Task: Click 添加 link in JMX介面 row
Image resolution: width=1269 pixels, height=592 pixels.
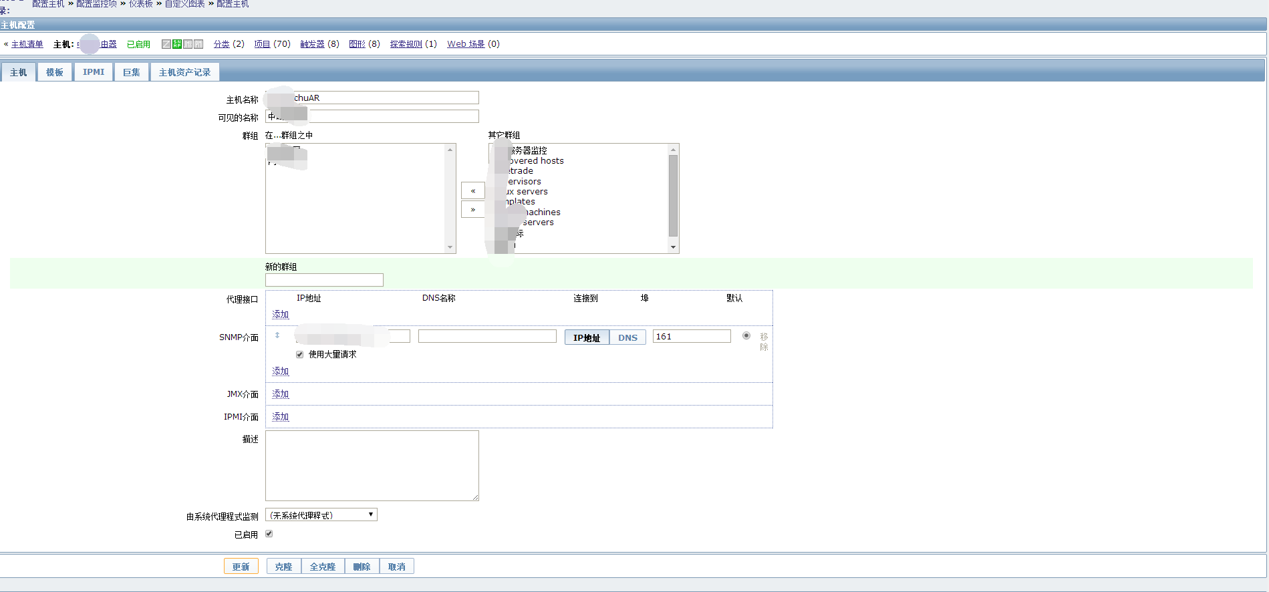Action: [281, 394]
